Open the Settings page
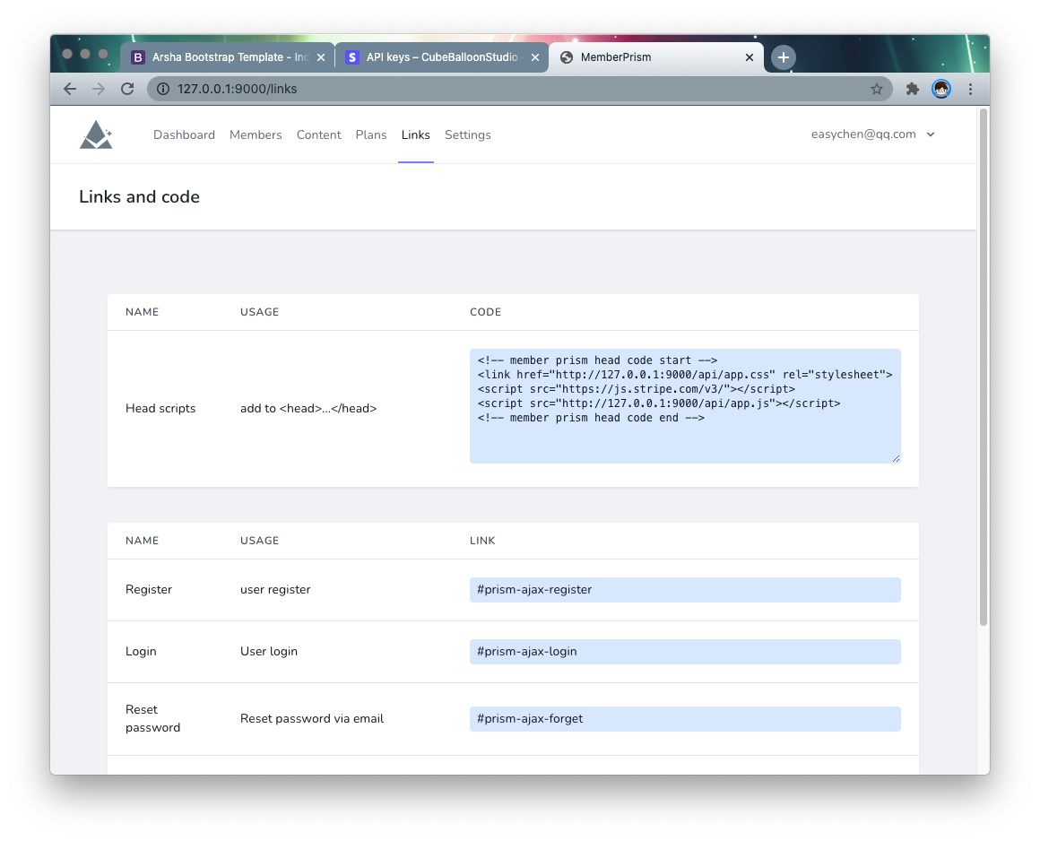 pyautogui.click(x=468, y=134)
